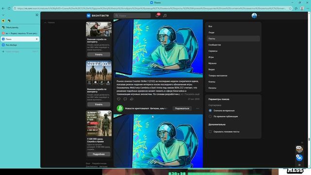
Task: Click the post date under the CS2 text
Action: pos(193,99)
